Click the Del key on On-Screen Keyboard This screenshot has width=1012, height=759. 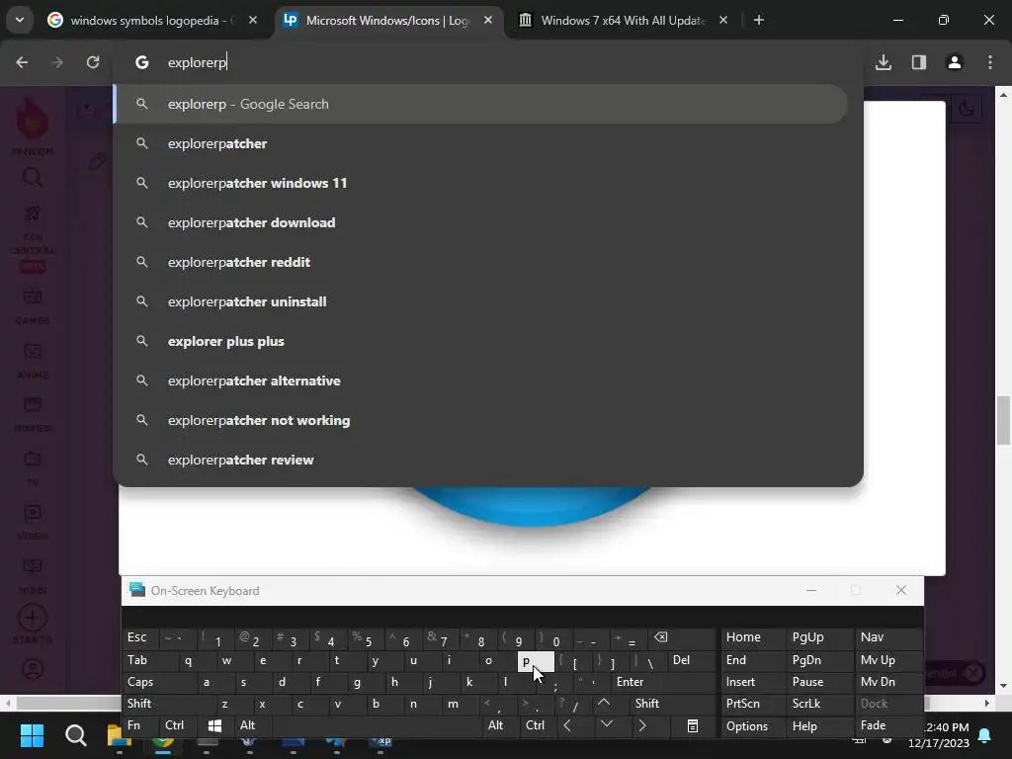pyautogui.click(x=691, y=660)
